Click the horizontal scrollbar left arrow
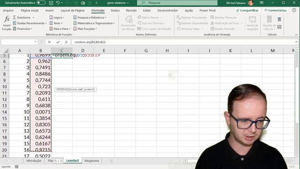This screenshot has height=169, width=300. (185, 161)
